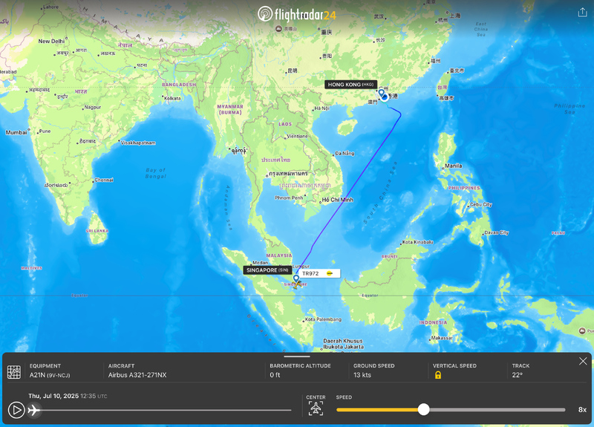The height and width of the screenshot is (427, 594).
Task: Click the brown marker near Chongqing
Action: pyautogui.click(x=278, y=29)
